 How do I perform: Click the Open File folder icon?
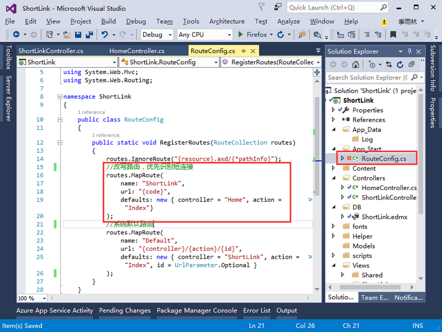(x=67, y=34)
